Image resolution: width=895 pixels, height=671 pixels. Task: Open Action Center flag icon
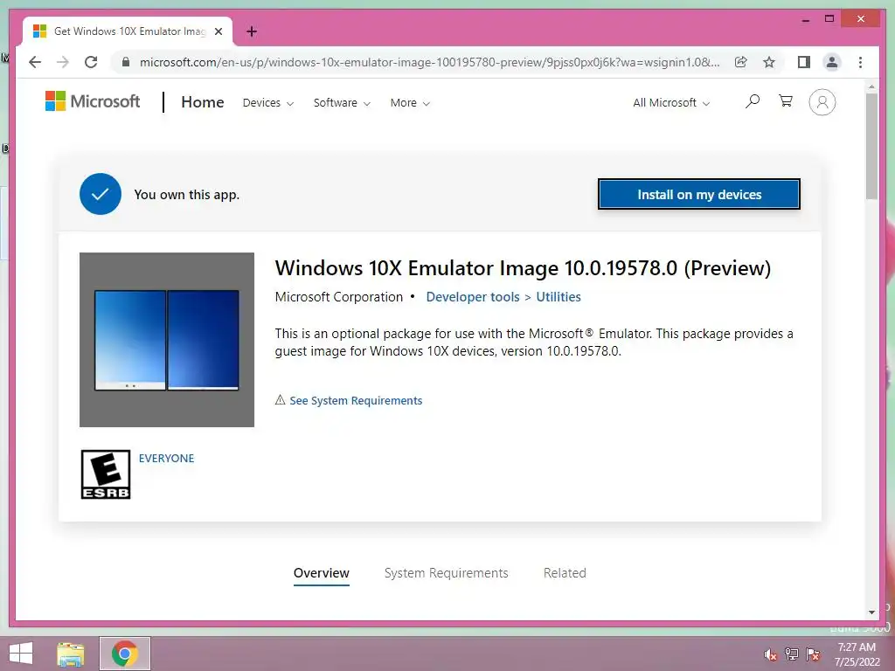pos(813,654)
